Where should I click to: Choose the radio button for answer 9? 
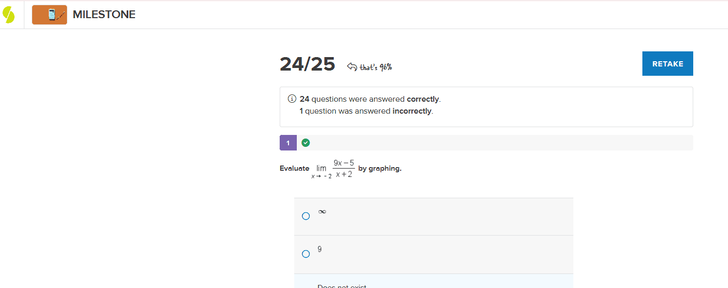tap(306, 254)
